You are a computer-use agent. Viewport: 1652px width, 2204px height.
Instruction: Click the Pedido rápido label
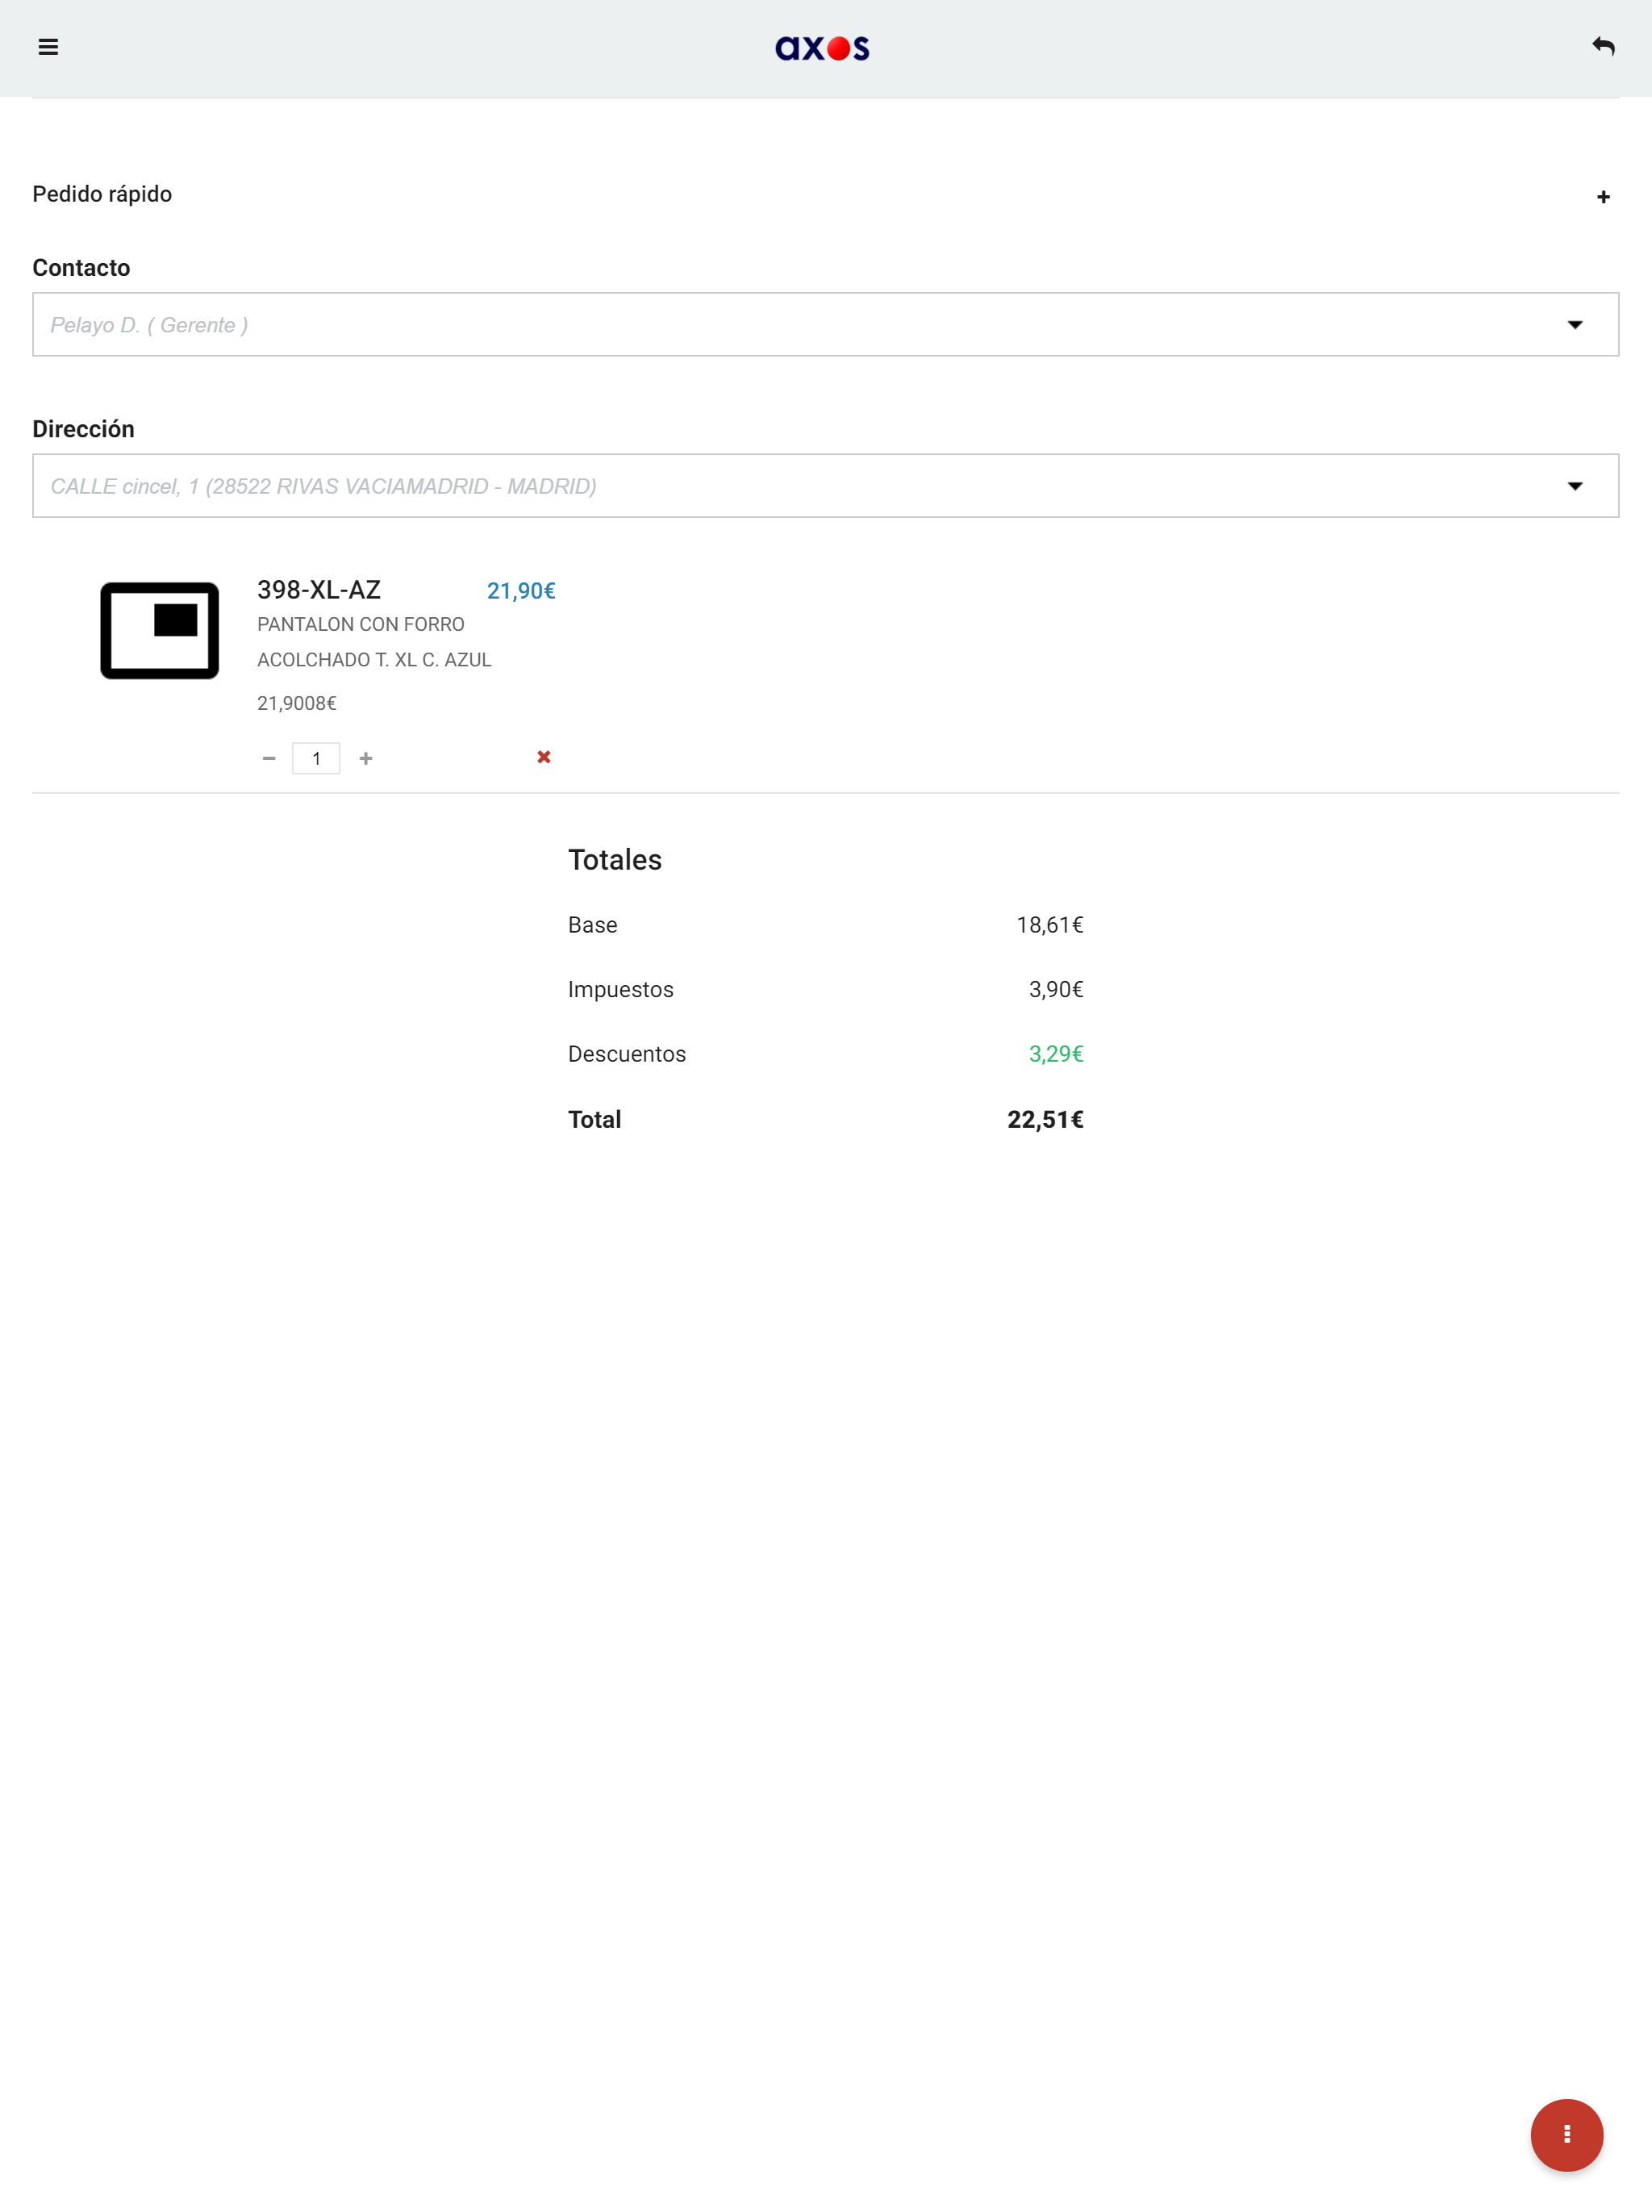tap(102, 194)
